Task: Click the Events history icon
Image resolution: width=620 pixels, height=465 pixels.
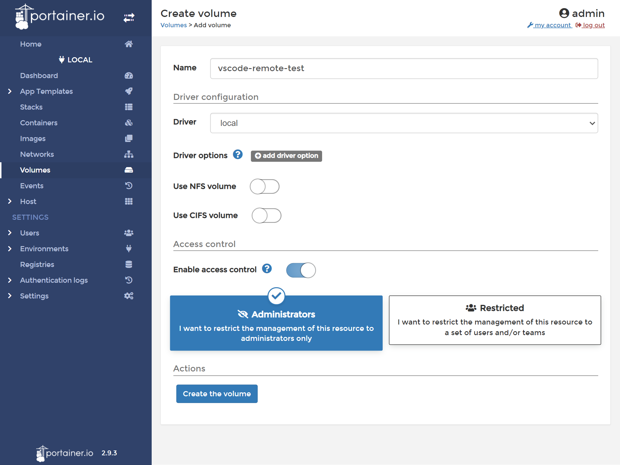Action: 128,186
